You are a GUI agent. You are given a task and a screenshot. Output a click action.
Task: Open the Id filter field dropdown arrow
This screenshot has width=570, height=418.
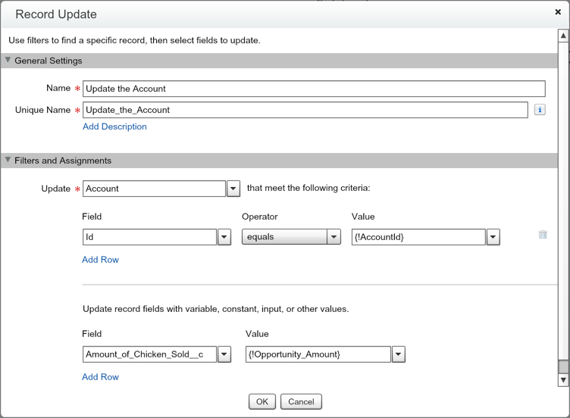click(224, 237)
